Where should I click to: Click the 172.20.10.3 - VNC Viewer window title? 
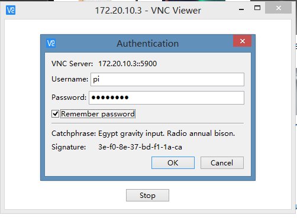148,11
